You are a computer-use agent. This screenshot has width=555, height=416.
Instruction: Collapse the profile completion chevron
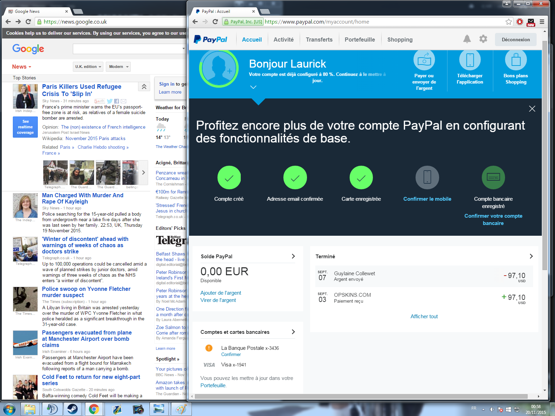click(253, 87)
